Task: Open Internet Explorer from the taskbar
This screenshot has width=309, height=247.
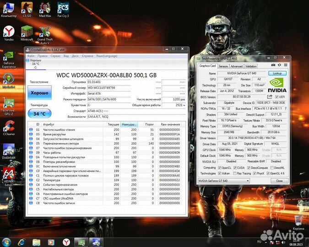Action: pos(21,242)
